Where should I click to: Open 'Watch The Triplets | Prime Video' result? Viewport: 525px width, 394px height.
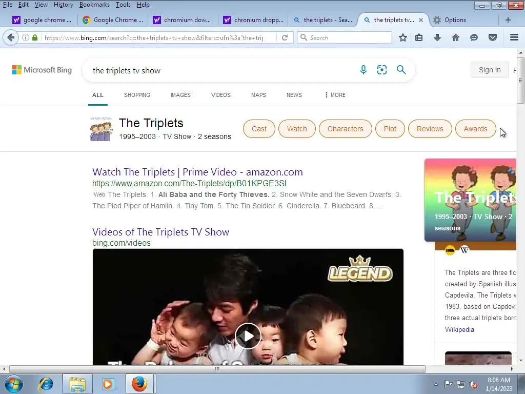click(x=197, y=172)
